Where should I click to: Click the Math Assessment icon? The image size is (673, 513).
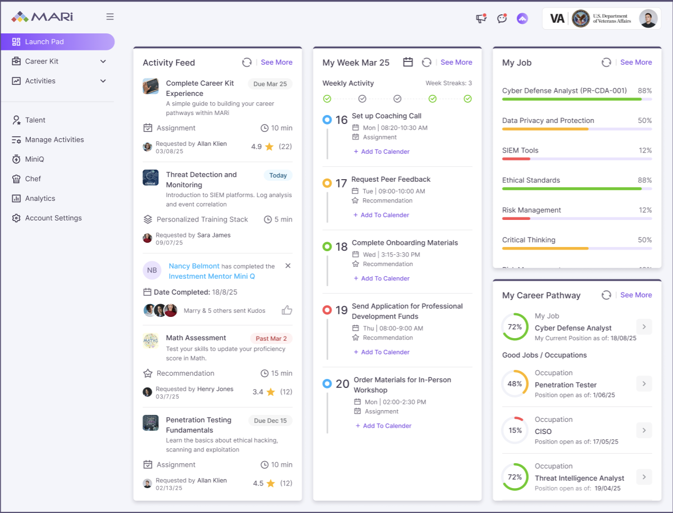coord(150,341)
